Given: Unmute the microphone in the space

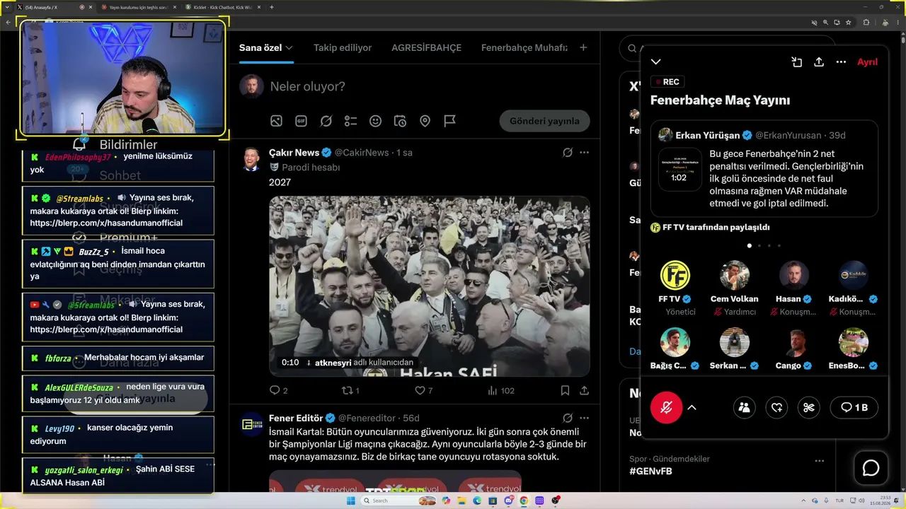Looking at the screenshot, I should pyautogui.click(x=666, y=407).
